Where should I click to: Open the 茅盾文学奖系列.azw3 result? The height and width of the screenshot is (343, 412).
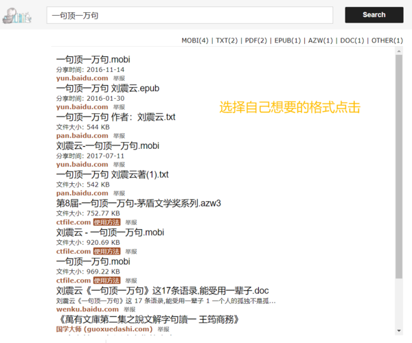pos(138,203)
